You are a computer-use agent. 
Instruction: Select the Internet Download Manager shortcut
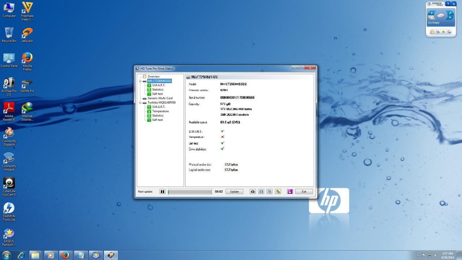[x=27, y=112]
